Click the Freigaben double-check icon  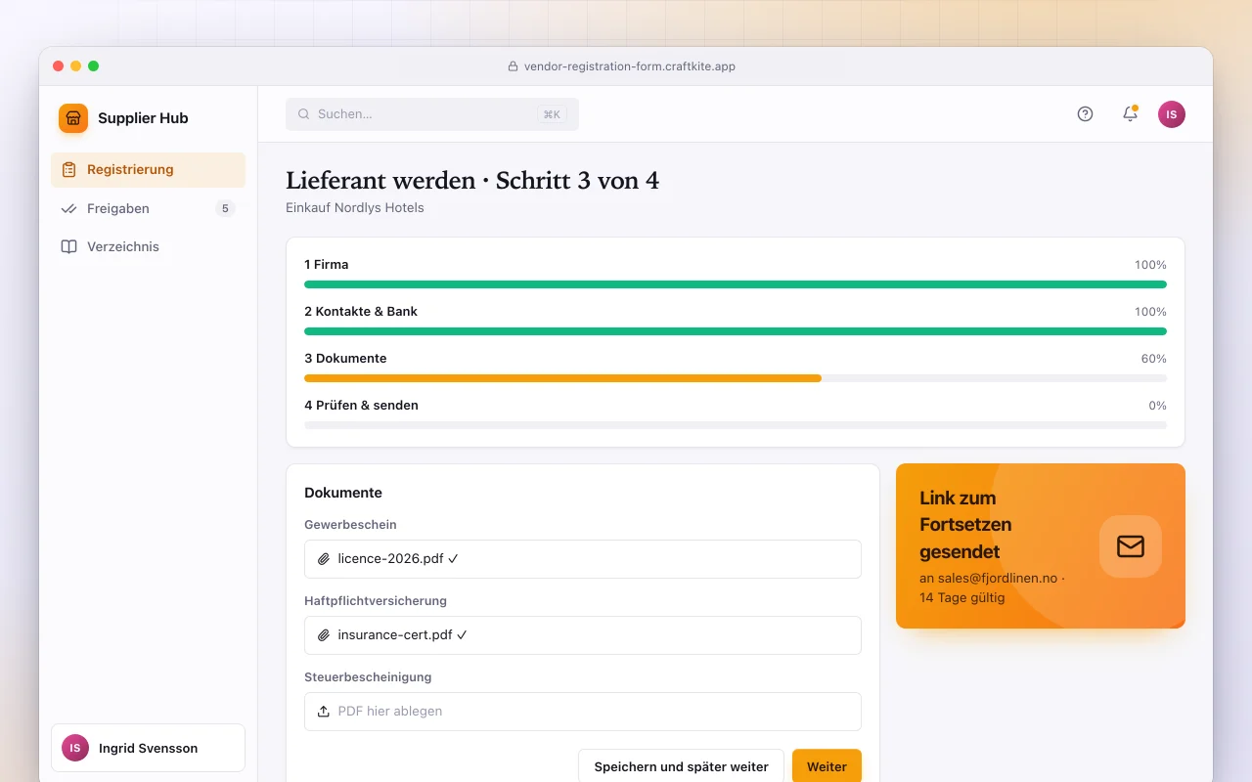point(68,208)
